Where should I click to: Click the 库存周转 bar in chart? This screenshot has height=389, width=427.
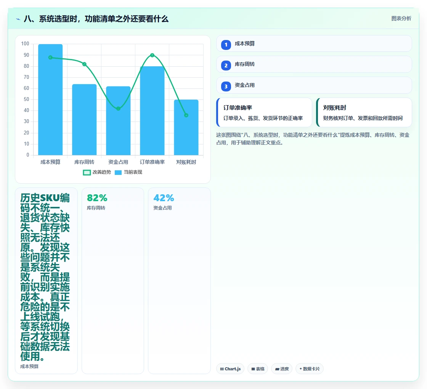click(x=84, y=120)
